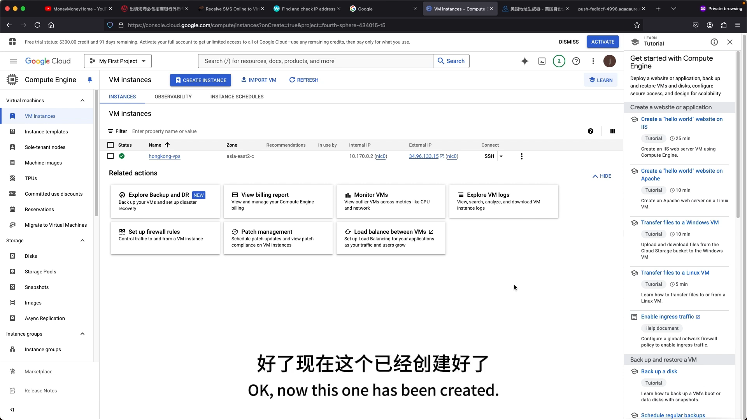Image resolution: width=747 pixels, height=420 pixels.
Task: Click the Gemini AI sparkle icon
Action: pyautogui.click(x=525, y=61)
